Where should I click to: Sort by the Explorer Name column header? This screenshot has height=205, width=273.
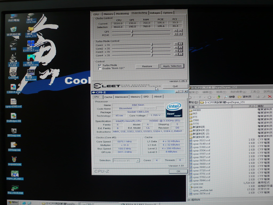(x=210, y=107)
